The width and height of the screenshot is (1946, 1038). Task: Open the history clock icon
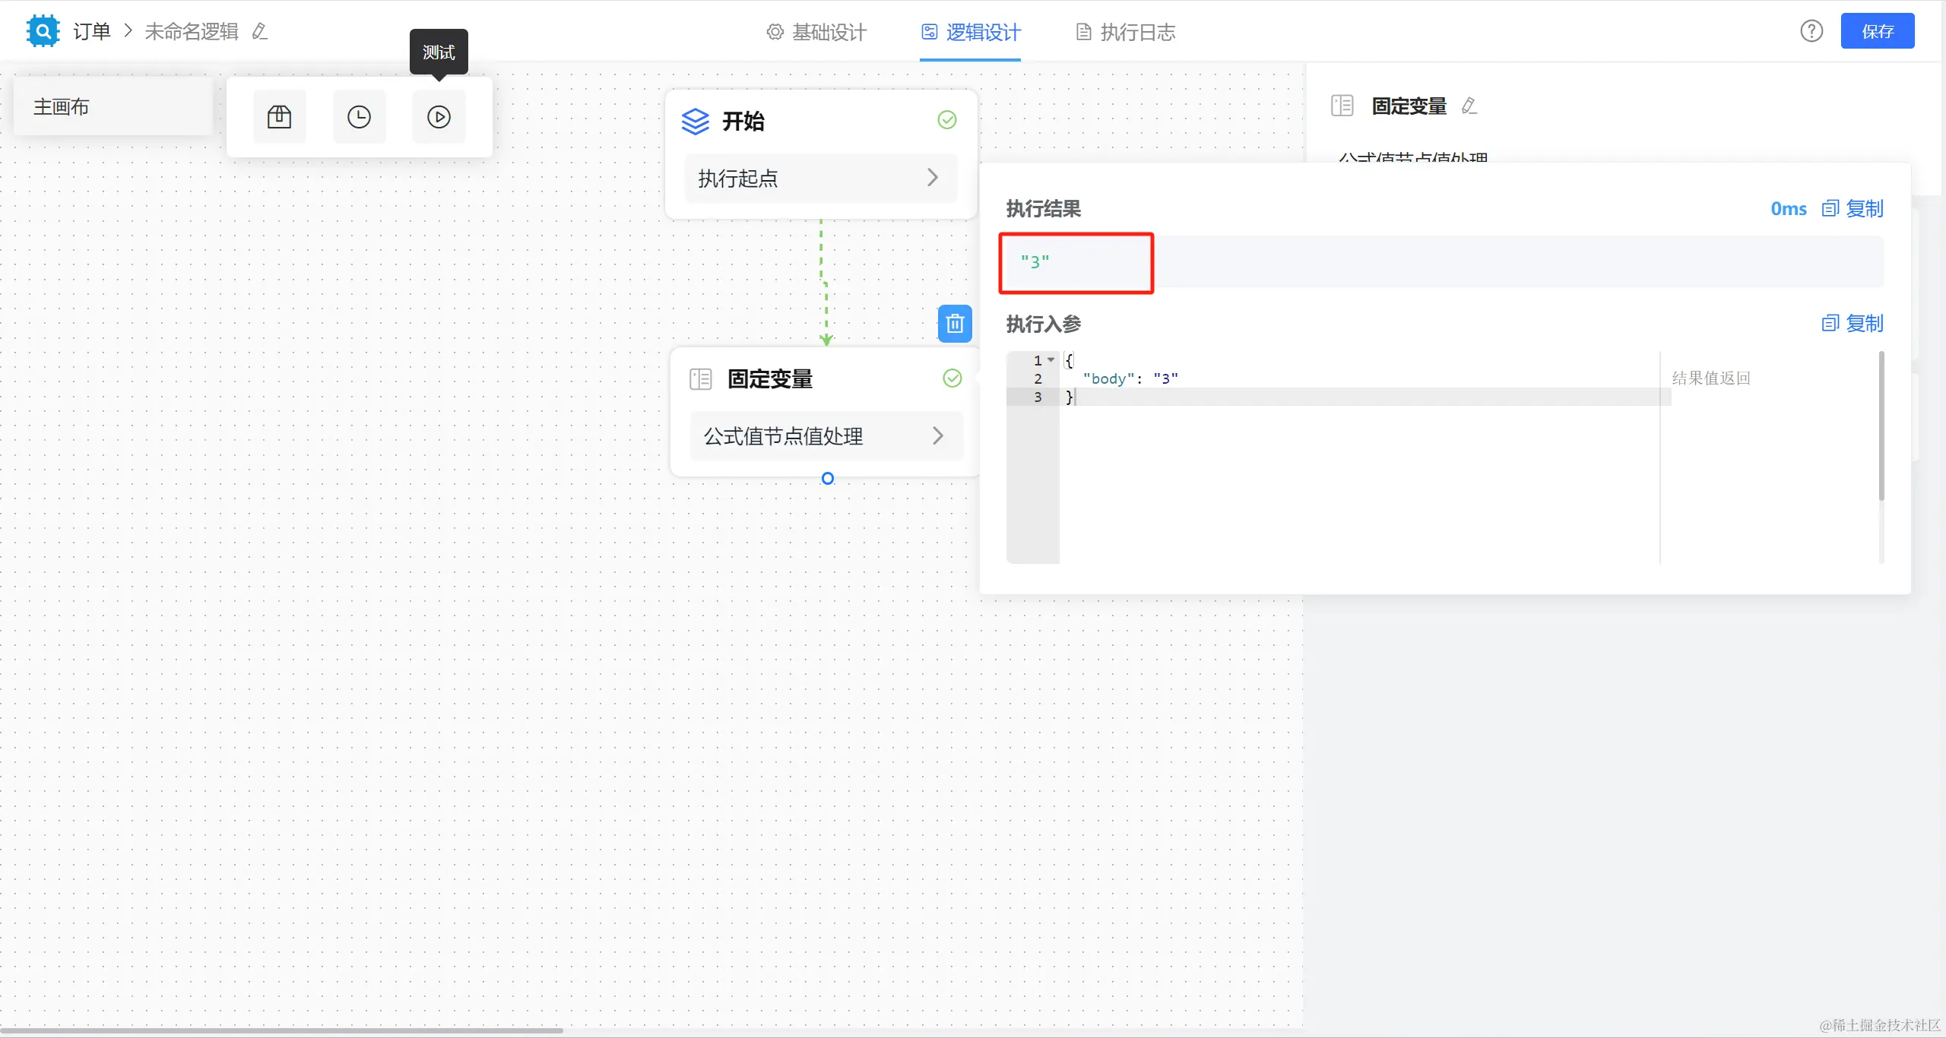click(359, 117)
